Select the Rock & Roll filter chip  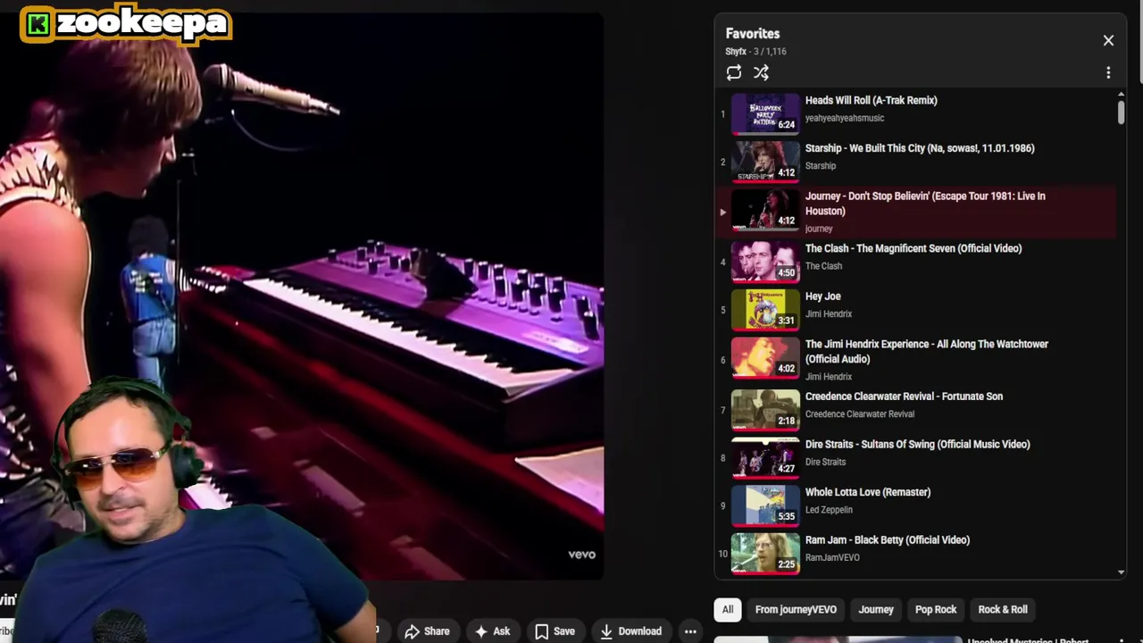pyautogui.click(x=1003, y=610)
